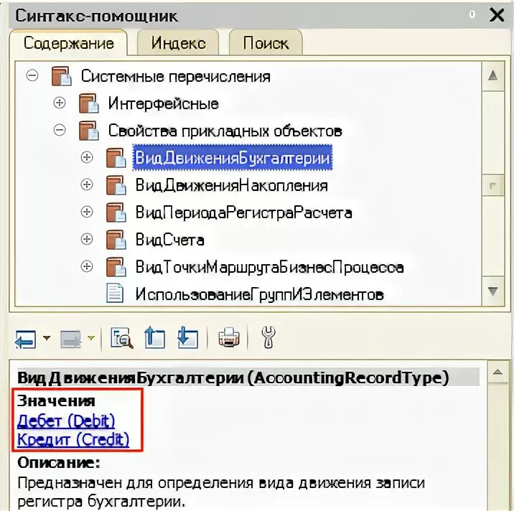Select Системные перечисления tree item
The width and height of the screenshot is (514, 511).
click(x=176, y=76)
